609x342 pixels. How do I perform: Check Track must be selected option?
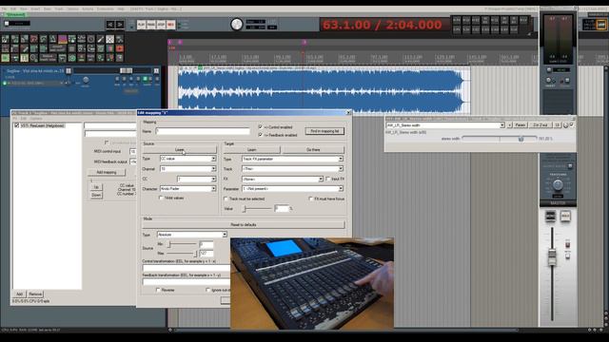[x=226, y=199]
